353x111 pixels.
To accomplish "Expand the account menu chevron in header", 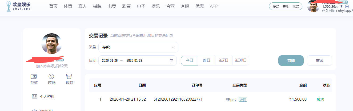I will tap(347, 6).
